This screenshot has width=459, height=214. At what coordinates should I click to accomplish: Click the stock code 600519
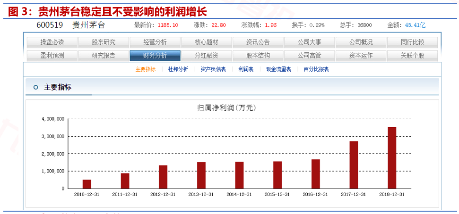coord(50,25)
